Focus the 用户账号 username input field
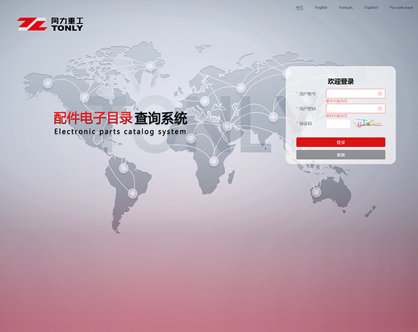 coord(351,94)
